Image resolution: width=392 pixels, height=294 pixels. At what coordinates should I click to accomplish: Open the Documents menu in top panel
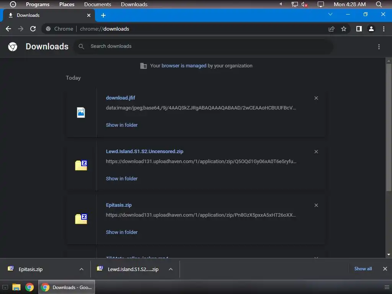pyautogui.click(x=98, y=4)
